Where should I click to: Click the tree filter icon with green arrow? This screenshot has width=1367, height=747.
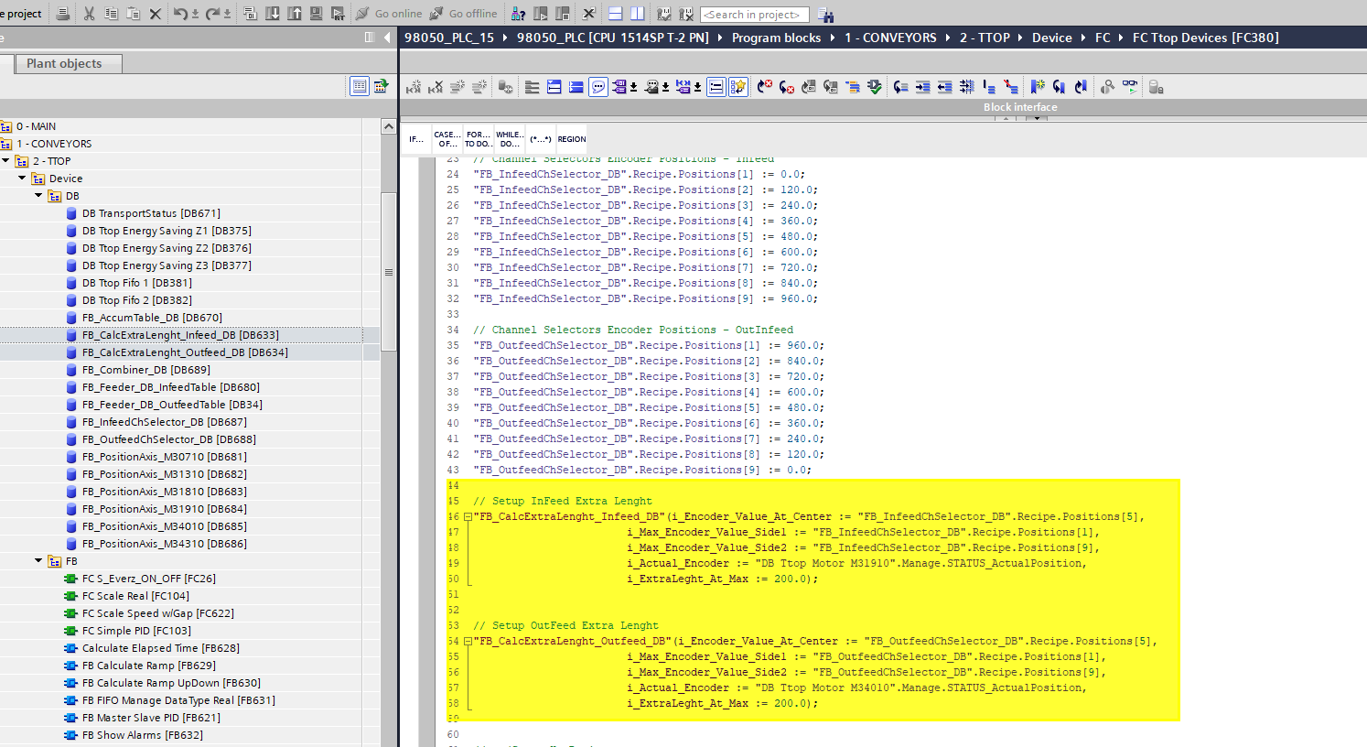pos(381,86)
